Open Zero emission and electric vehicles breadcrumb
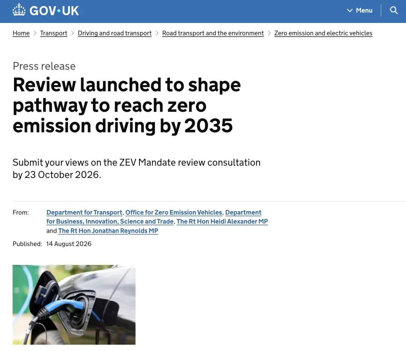 click(323, 33)
